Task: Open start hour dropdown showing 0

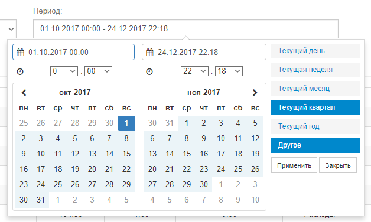Action: [x=64, y=71]
